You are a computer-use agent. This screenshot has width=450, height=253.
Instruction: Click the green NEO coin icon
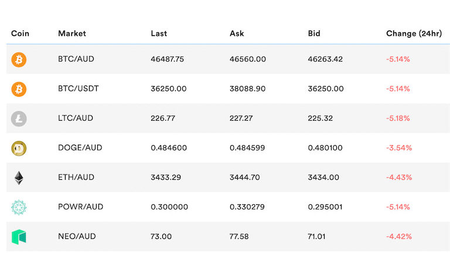tap(19, 237)
